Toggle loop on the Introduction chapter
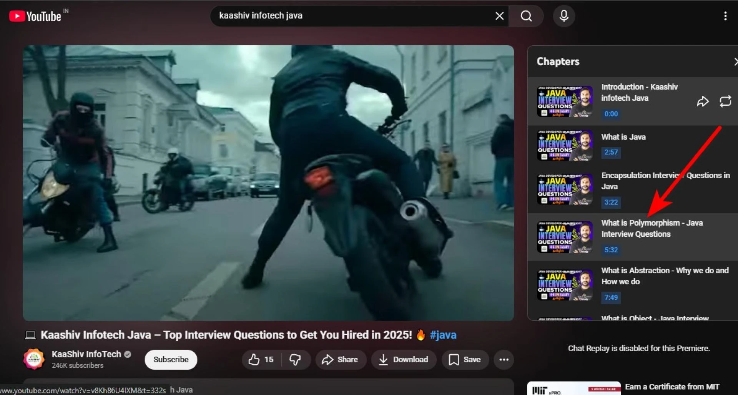This screenshot has height=395, width=738. 725,101
